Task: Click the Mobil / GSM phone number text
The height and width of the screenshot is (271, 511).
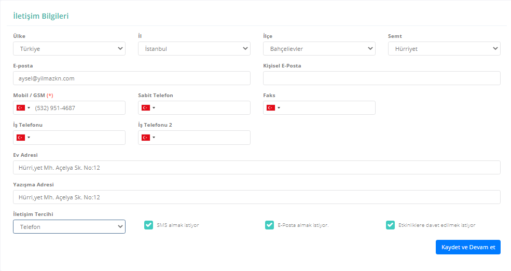Action: tap(56, 108)
